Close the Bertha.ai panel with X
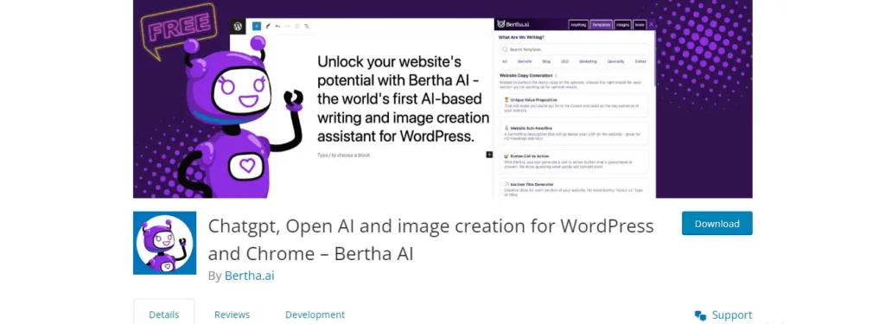This screenshot has width=885, height=324. coord(652,24)
